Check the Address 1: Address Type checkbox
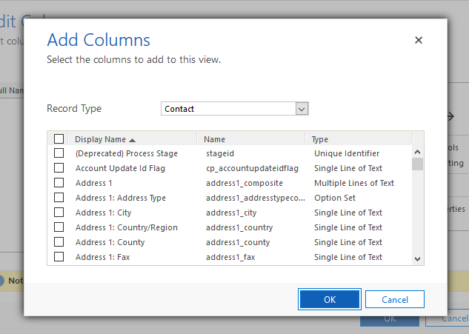 (59, 197)
